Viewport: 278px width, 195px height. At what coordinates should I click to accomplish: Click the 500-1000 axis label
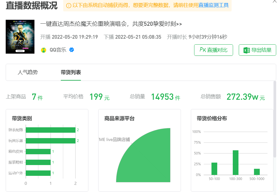click(x=257, y=179)
